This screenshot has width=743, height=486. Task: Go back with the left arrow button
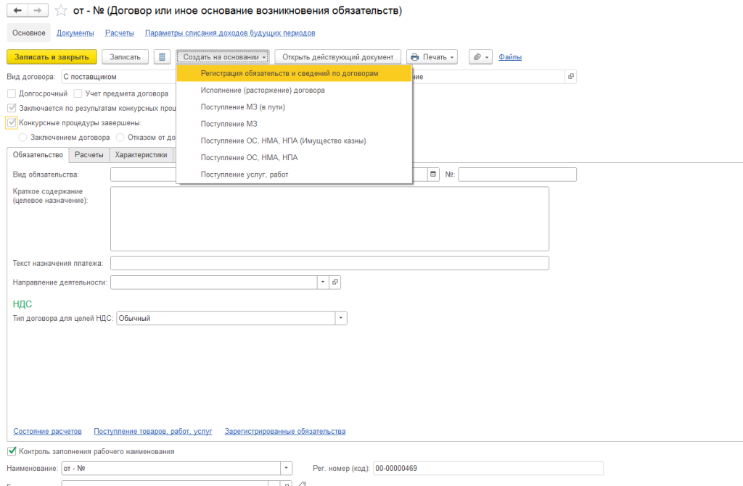(17, 10)
